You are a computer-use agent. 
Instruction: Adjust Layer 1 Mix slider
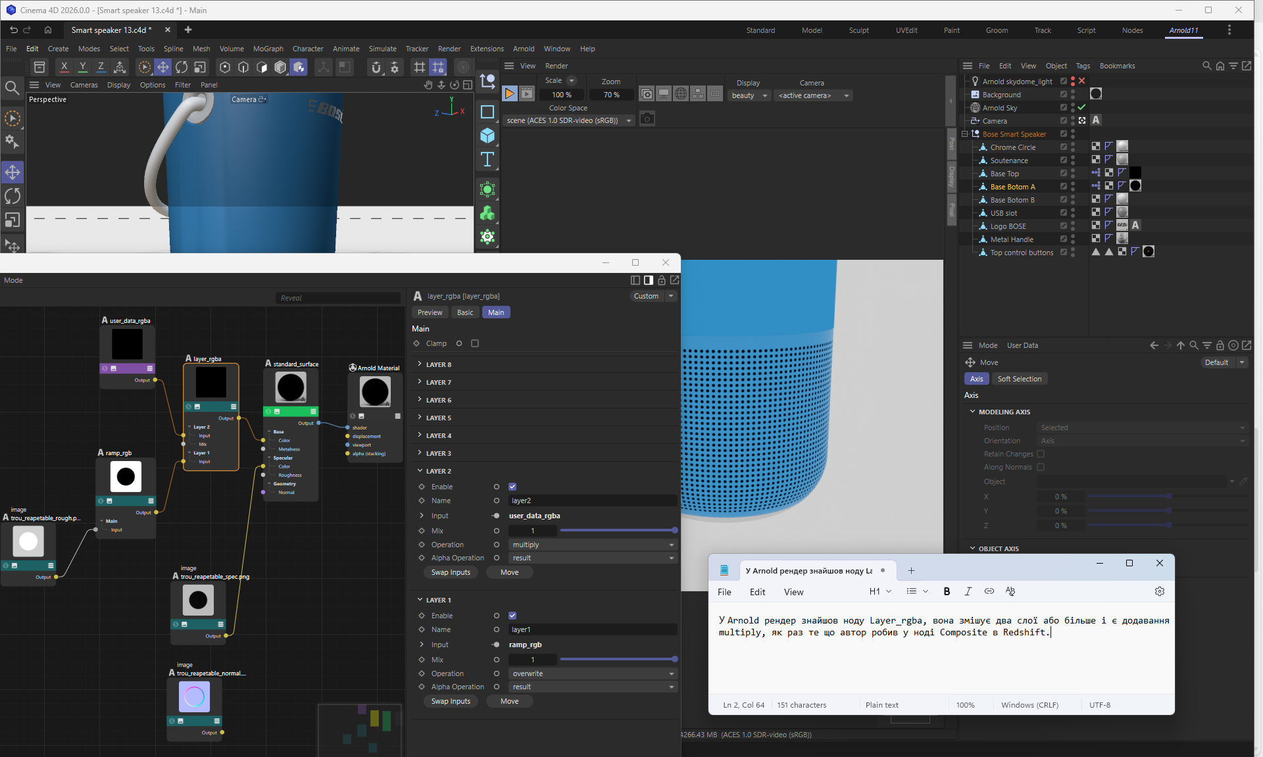coord(617,660)
